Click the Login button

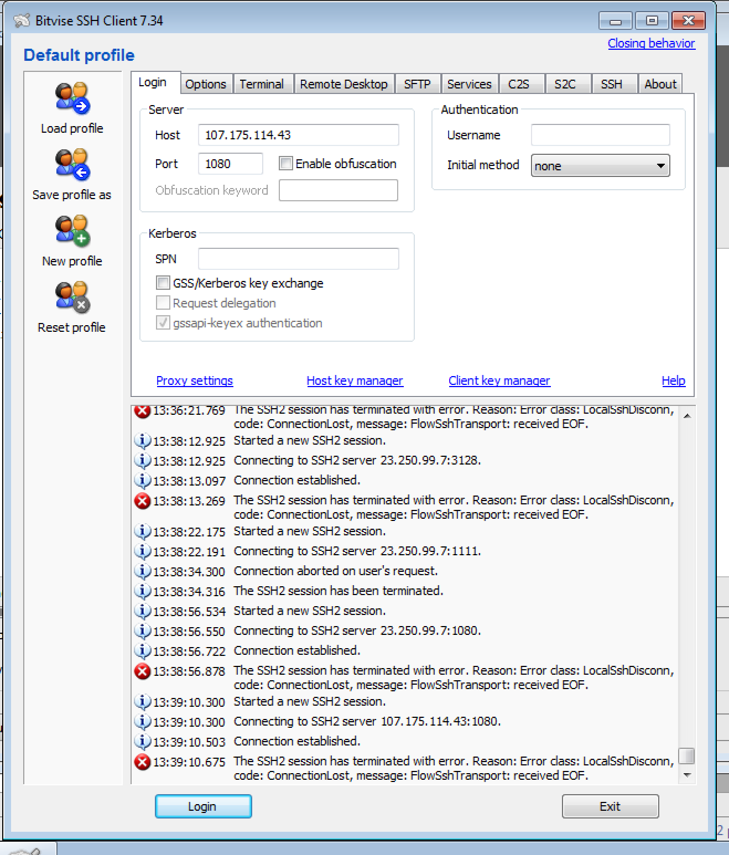point(203,806)
